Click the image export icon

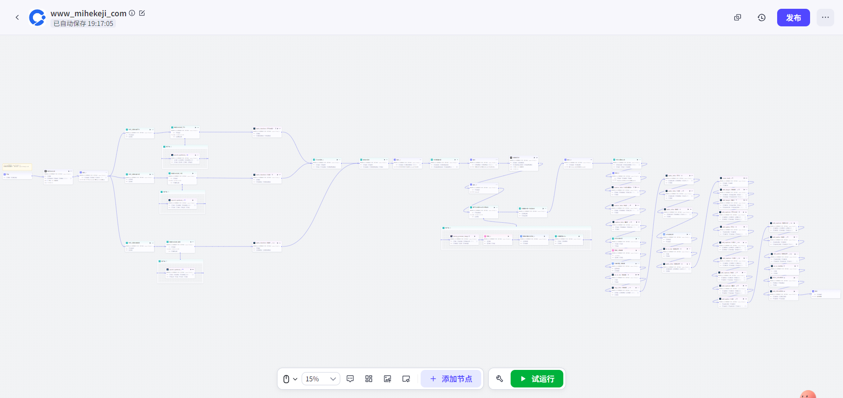(387, 379)
